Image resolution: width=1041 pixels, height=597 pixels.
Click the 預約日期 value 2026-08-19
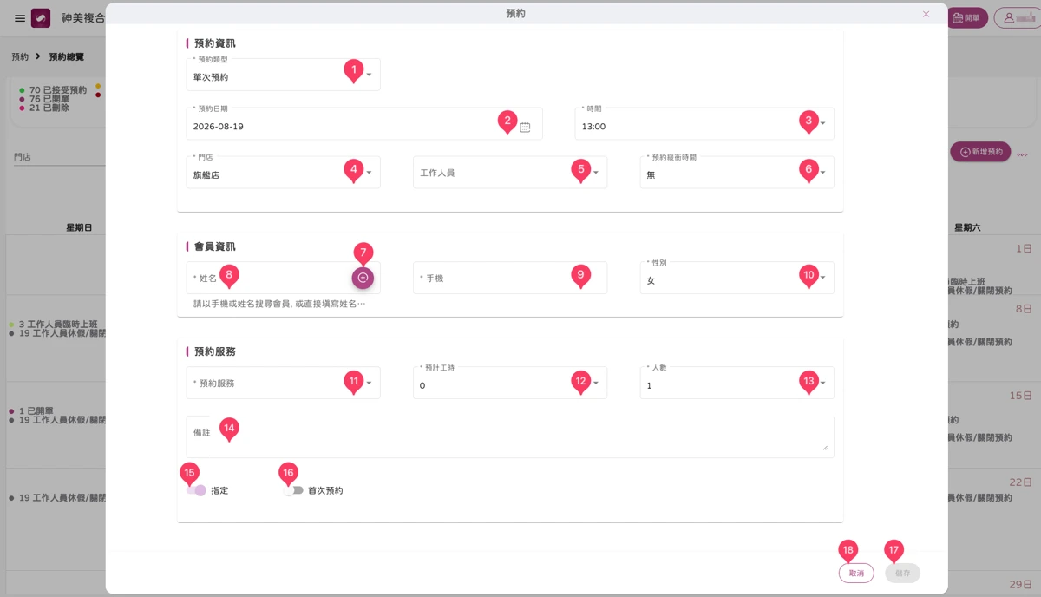[218, 127]
